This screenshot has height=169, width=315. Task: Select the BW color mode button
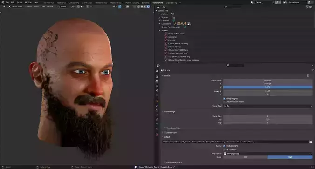[245, 157]
